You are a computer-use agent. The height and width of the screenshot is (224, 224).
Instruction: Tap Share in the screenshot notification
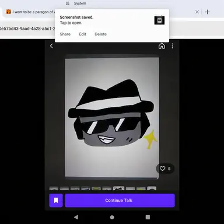65,34
